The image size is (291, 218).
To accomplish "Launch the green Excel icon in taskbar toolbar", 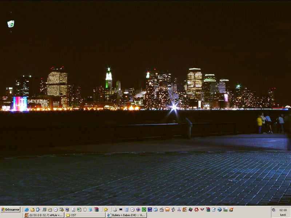I will click(x=144, y=210).
